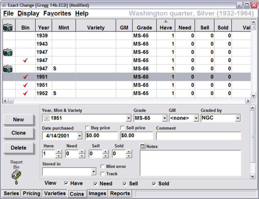This screenshot has height=199, width=259.
Task: Open the File menu
Action: [8, 13]
